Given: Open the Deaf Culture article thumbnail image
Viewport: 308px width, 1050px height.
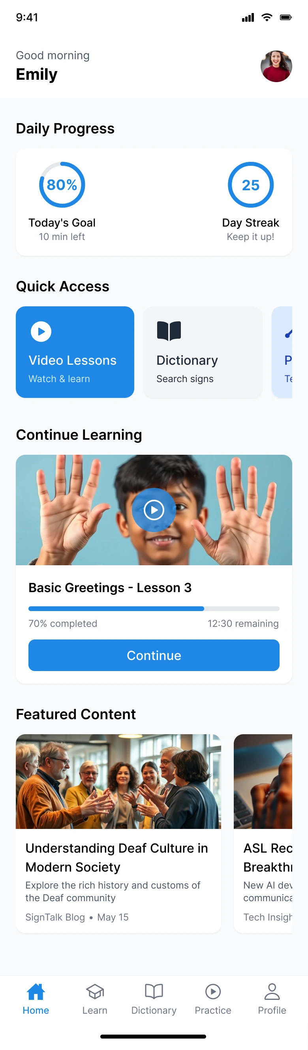Looking at the screenshot, I should [118, 782].
